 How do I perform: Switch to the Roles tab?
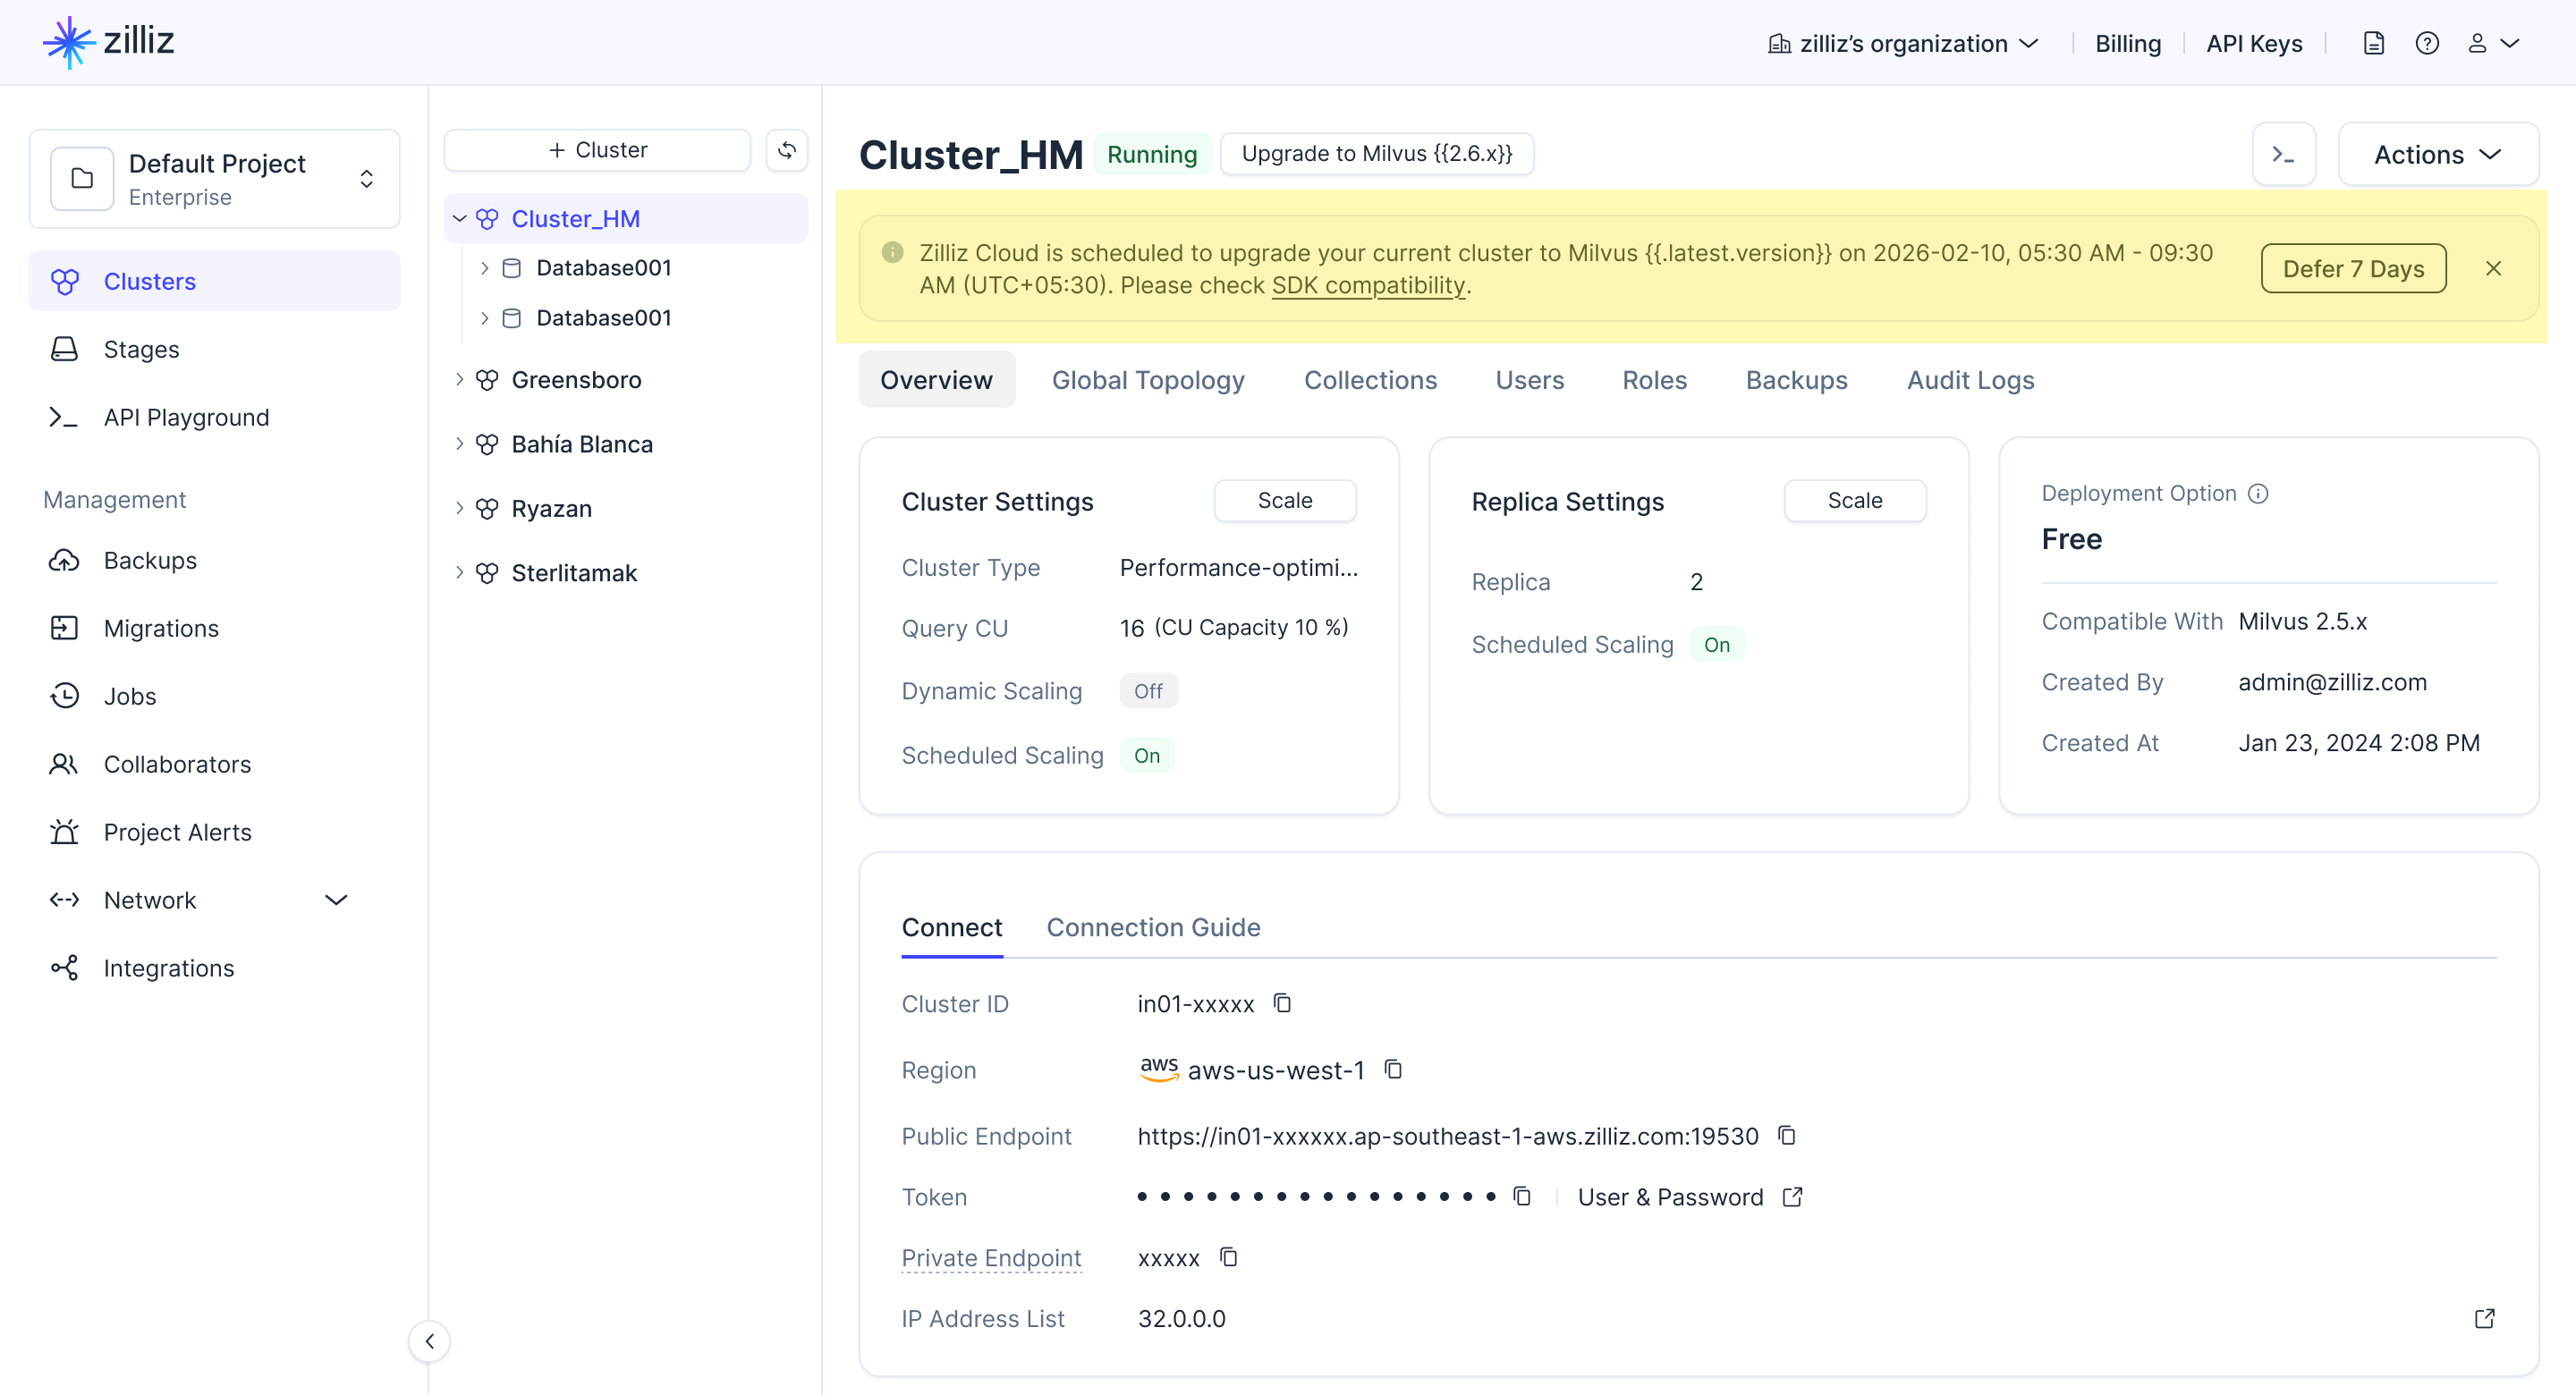coord(1654,380)
